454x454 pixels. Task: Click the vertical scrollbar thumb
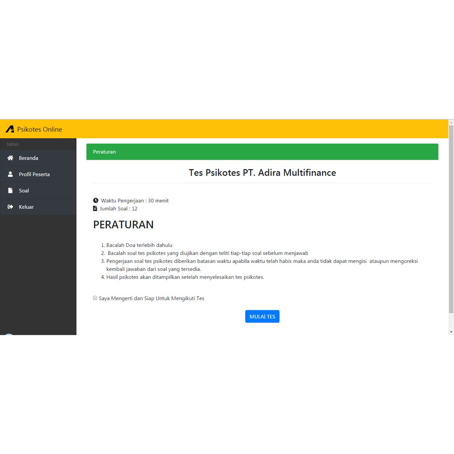point(451,219)
